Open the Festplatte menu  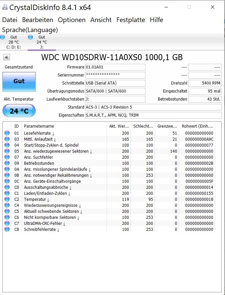click(131, 20)
